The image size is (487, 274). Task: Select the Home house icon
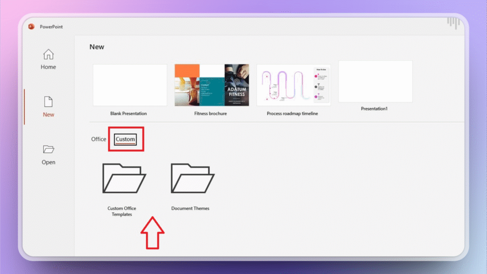tap(48, 53)
